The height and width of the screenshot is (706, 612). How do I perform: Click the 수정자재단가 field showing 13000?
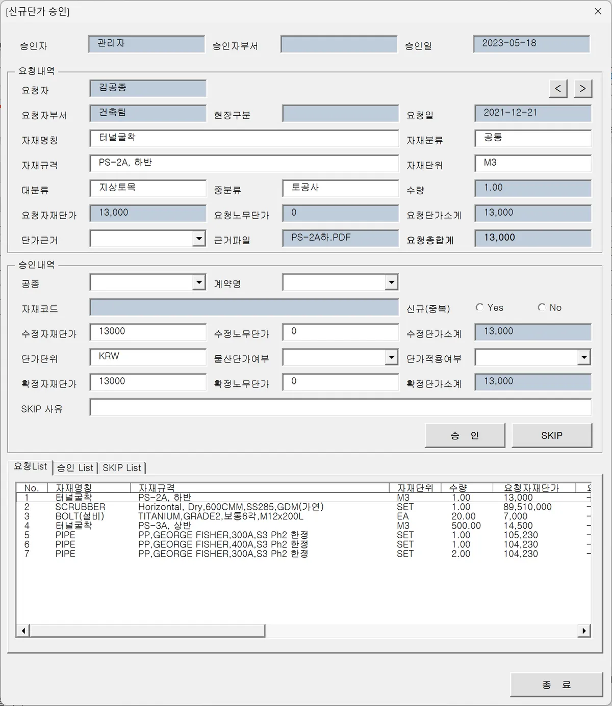click(x=147, y=332)
